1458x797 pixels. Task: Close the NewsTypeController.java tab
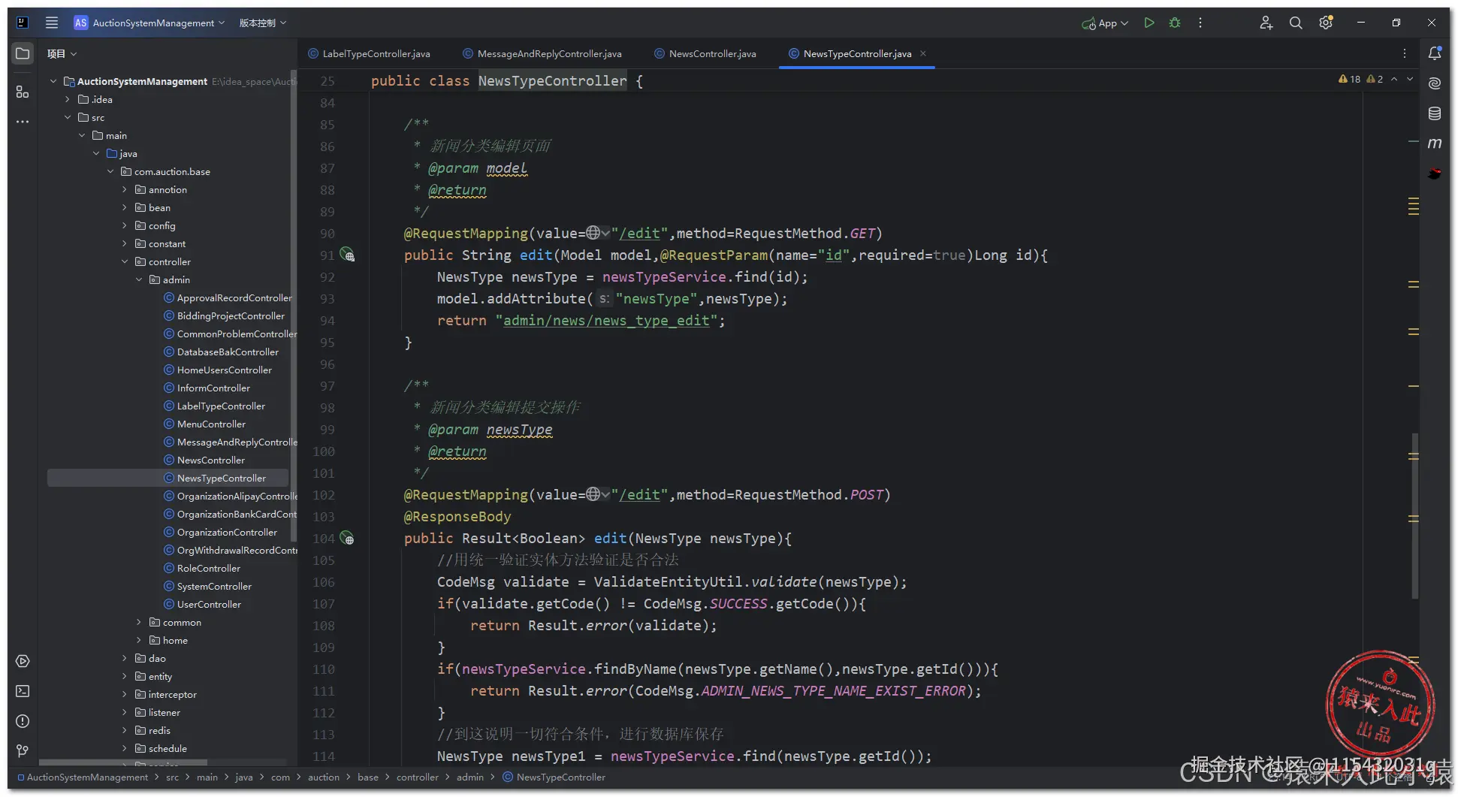(x=923, y=53)
